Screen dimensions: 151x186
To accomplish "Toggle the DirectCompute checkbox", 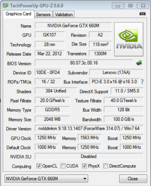I will (105, 166).
